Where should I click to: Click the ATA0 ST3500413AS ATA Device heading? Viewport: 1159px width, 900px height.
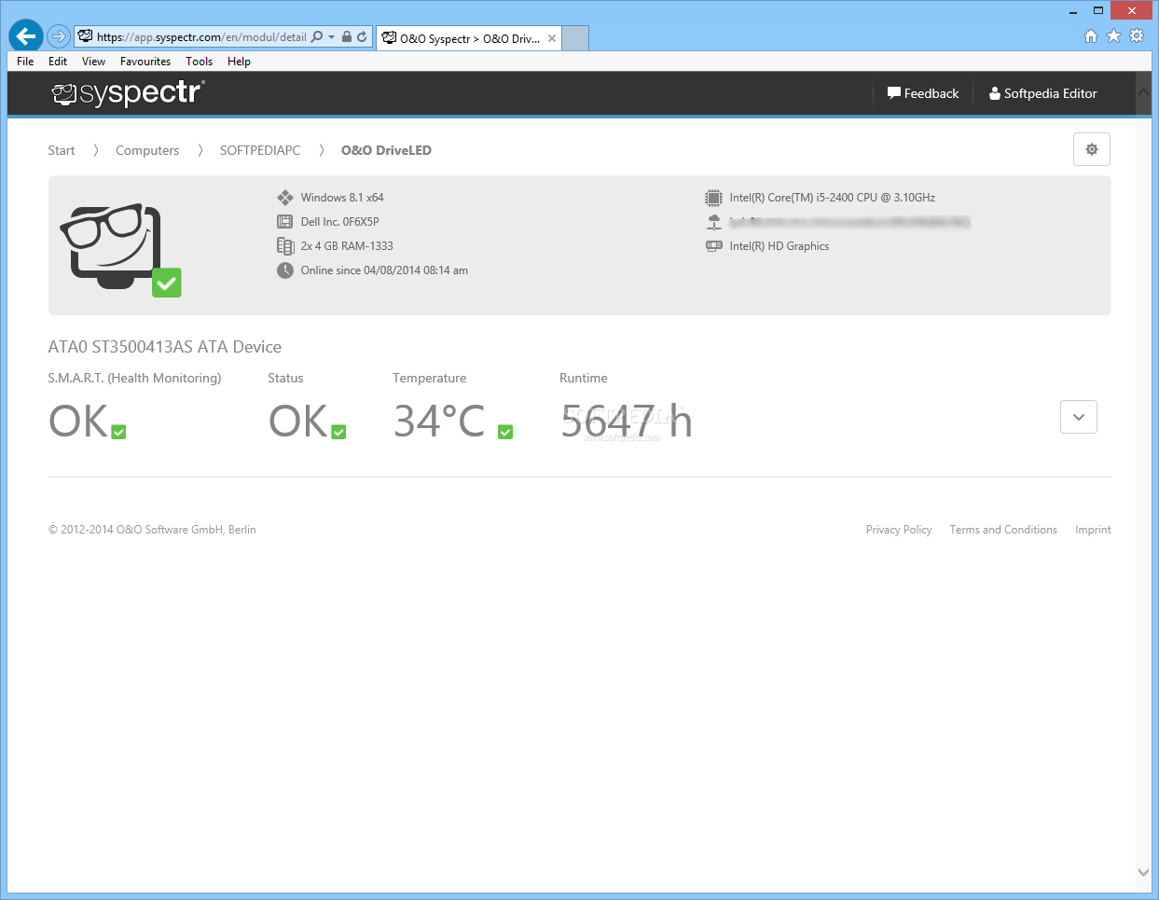tap(165, 347)
